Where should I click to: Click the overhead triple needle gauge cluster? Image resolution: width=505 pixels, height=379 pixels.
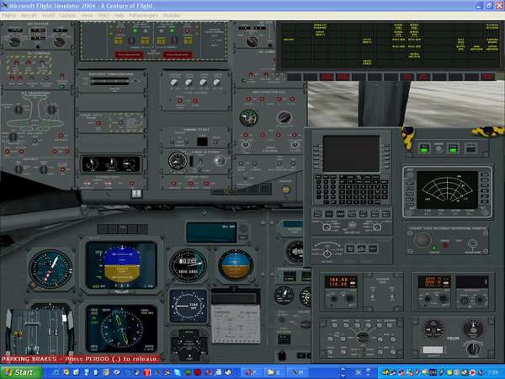point(110,164)
